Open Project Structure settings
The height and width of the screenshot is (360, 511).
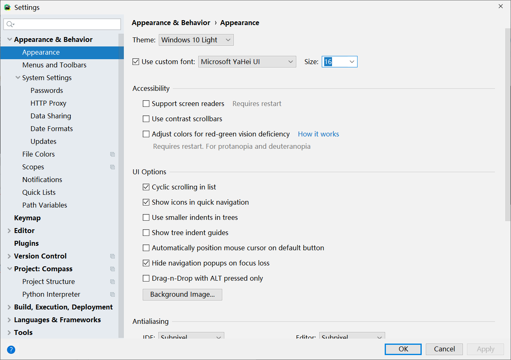[49, 282]
